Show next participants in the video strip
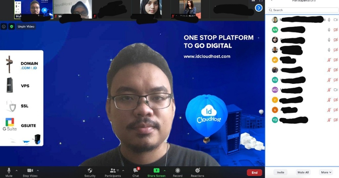 click(259, 8)
